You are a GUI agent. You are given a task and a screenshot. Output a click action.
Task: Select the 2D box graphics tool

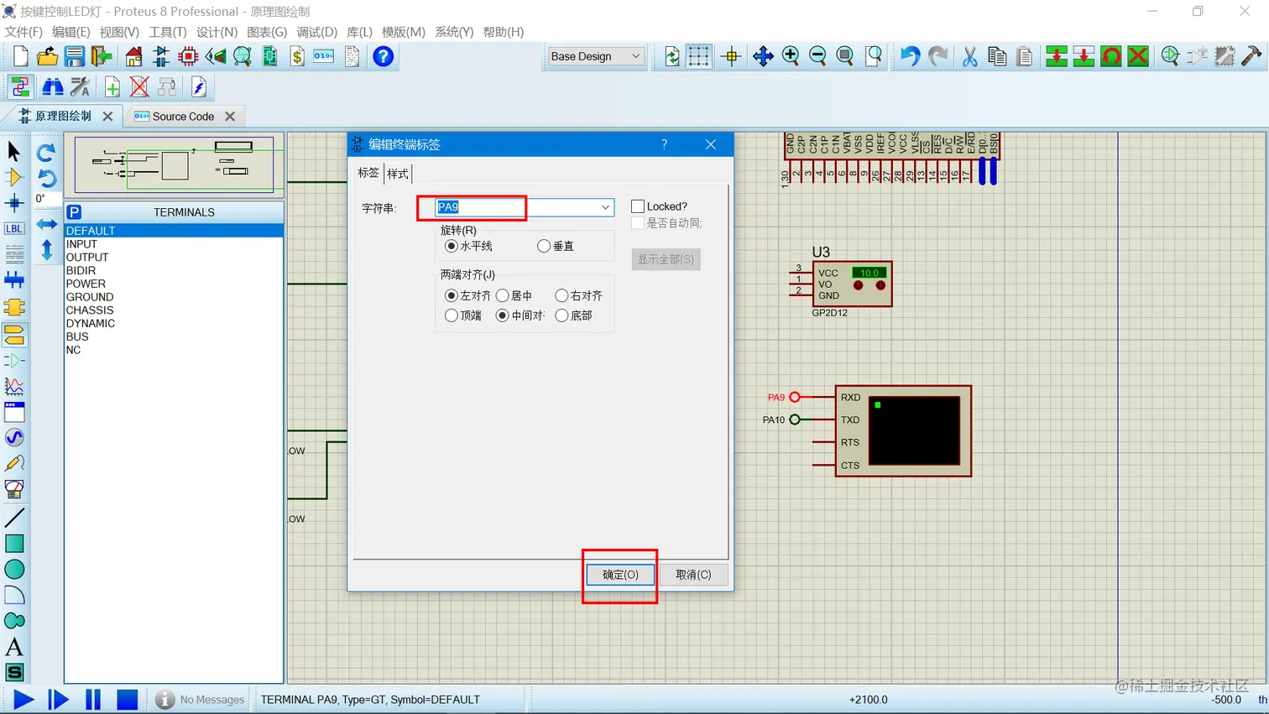click(x=14, y=544)
